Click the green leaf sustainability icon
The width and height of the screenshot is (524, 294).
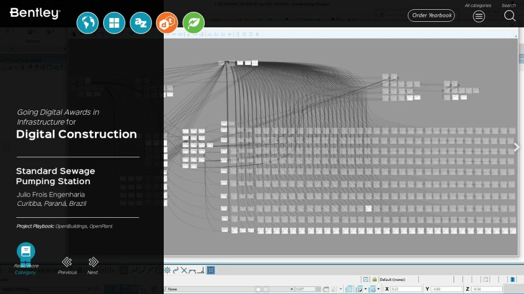click(x=193, y=23)
